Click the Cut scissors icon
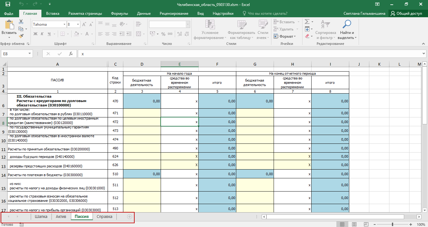The width and height of the screenshot is (428, 227). 21,22
